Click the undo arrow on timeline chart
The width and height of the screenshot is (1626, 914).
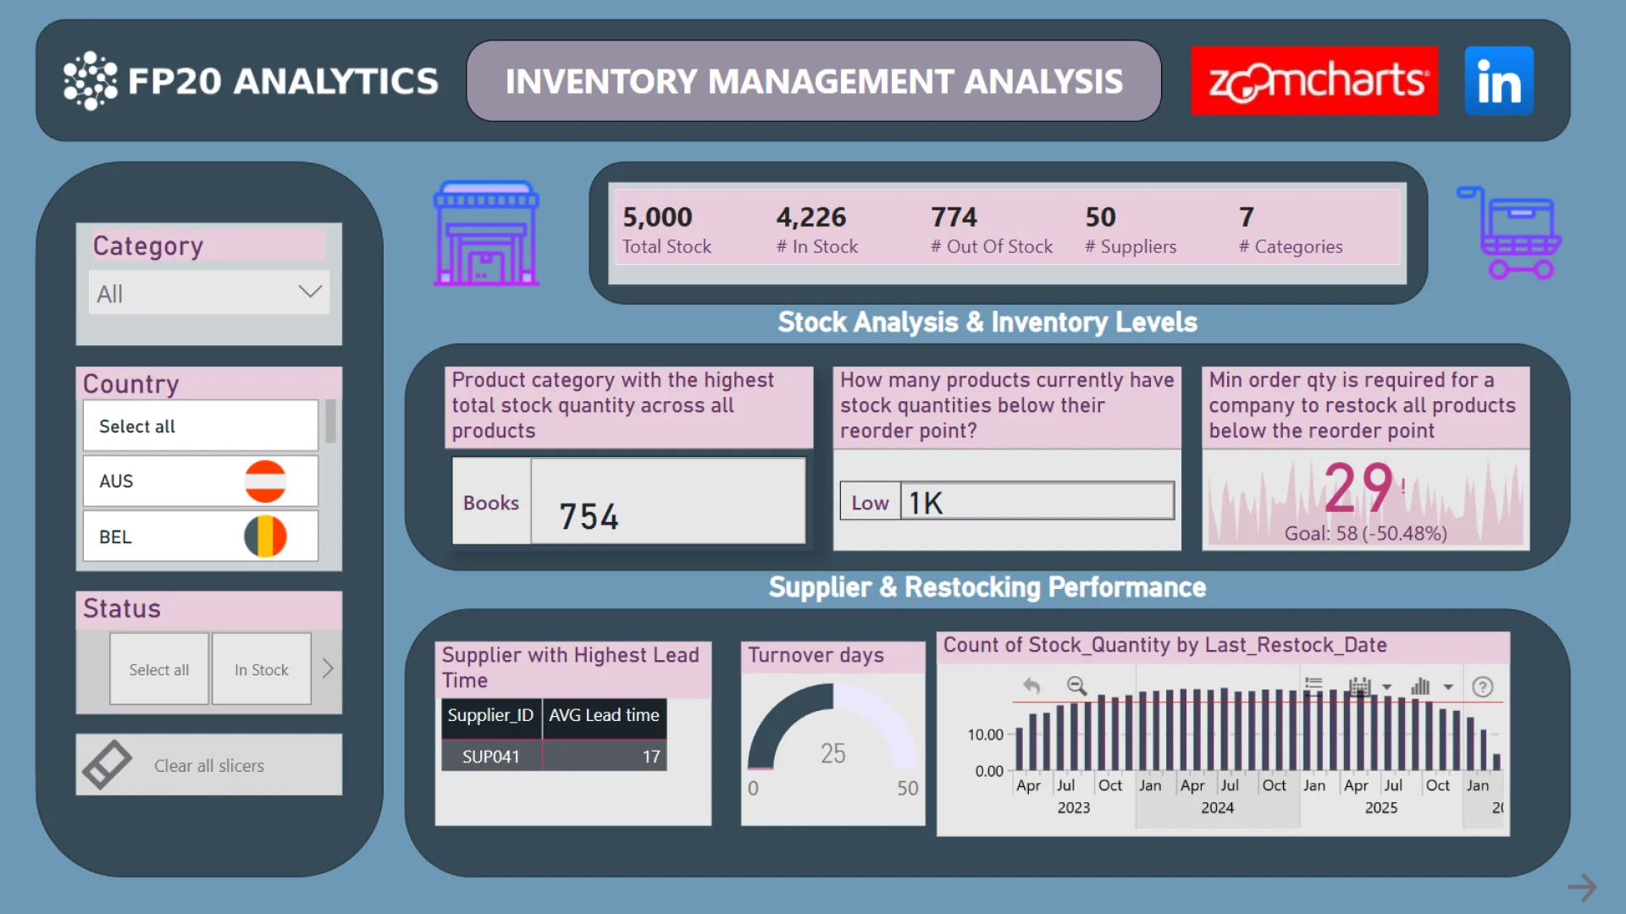coord(1031,686)
